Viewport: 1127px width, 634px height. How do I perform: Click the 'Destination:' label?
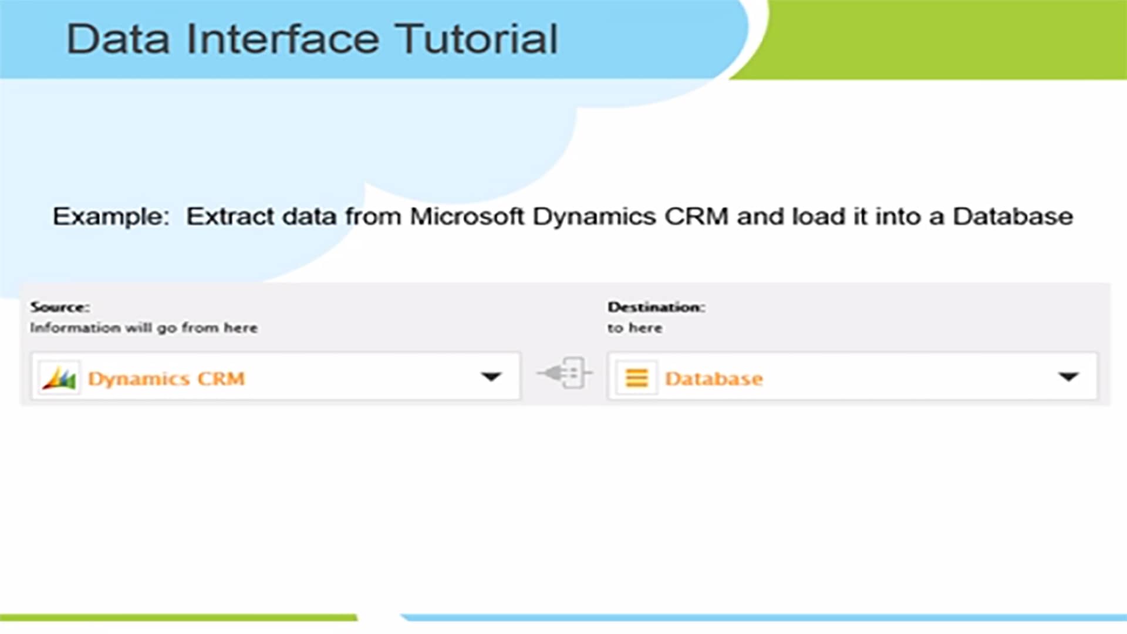coord(656,307)
